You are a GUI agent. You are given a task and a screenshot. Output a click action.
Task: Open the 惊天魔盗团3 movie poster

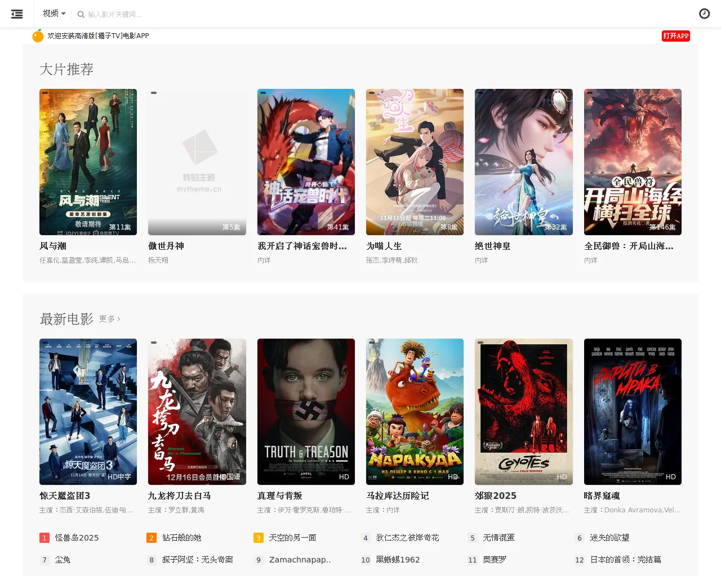[88, 412]
